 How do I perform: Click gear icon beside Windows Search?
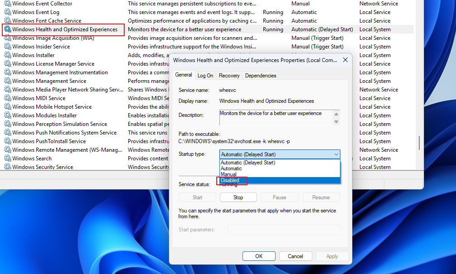(8, 158)
